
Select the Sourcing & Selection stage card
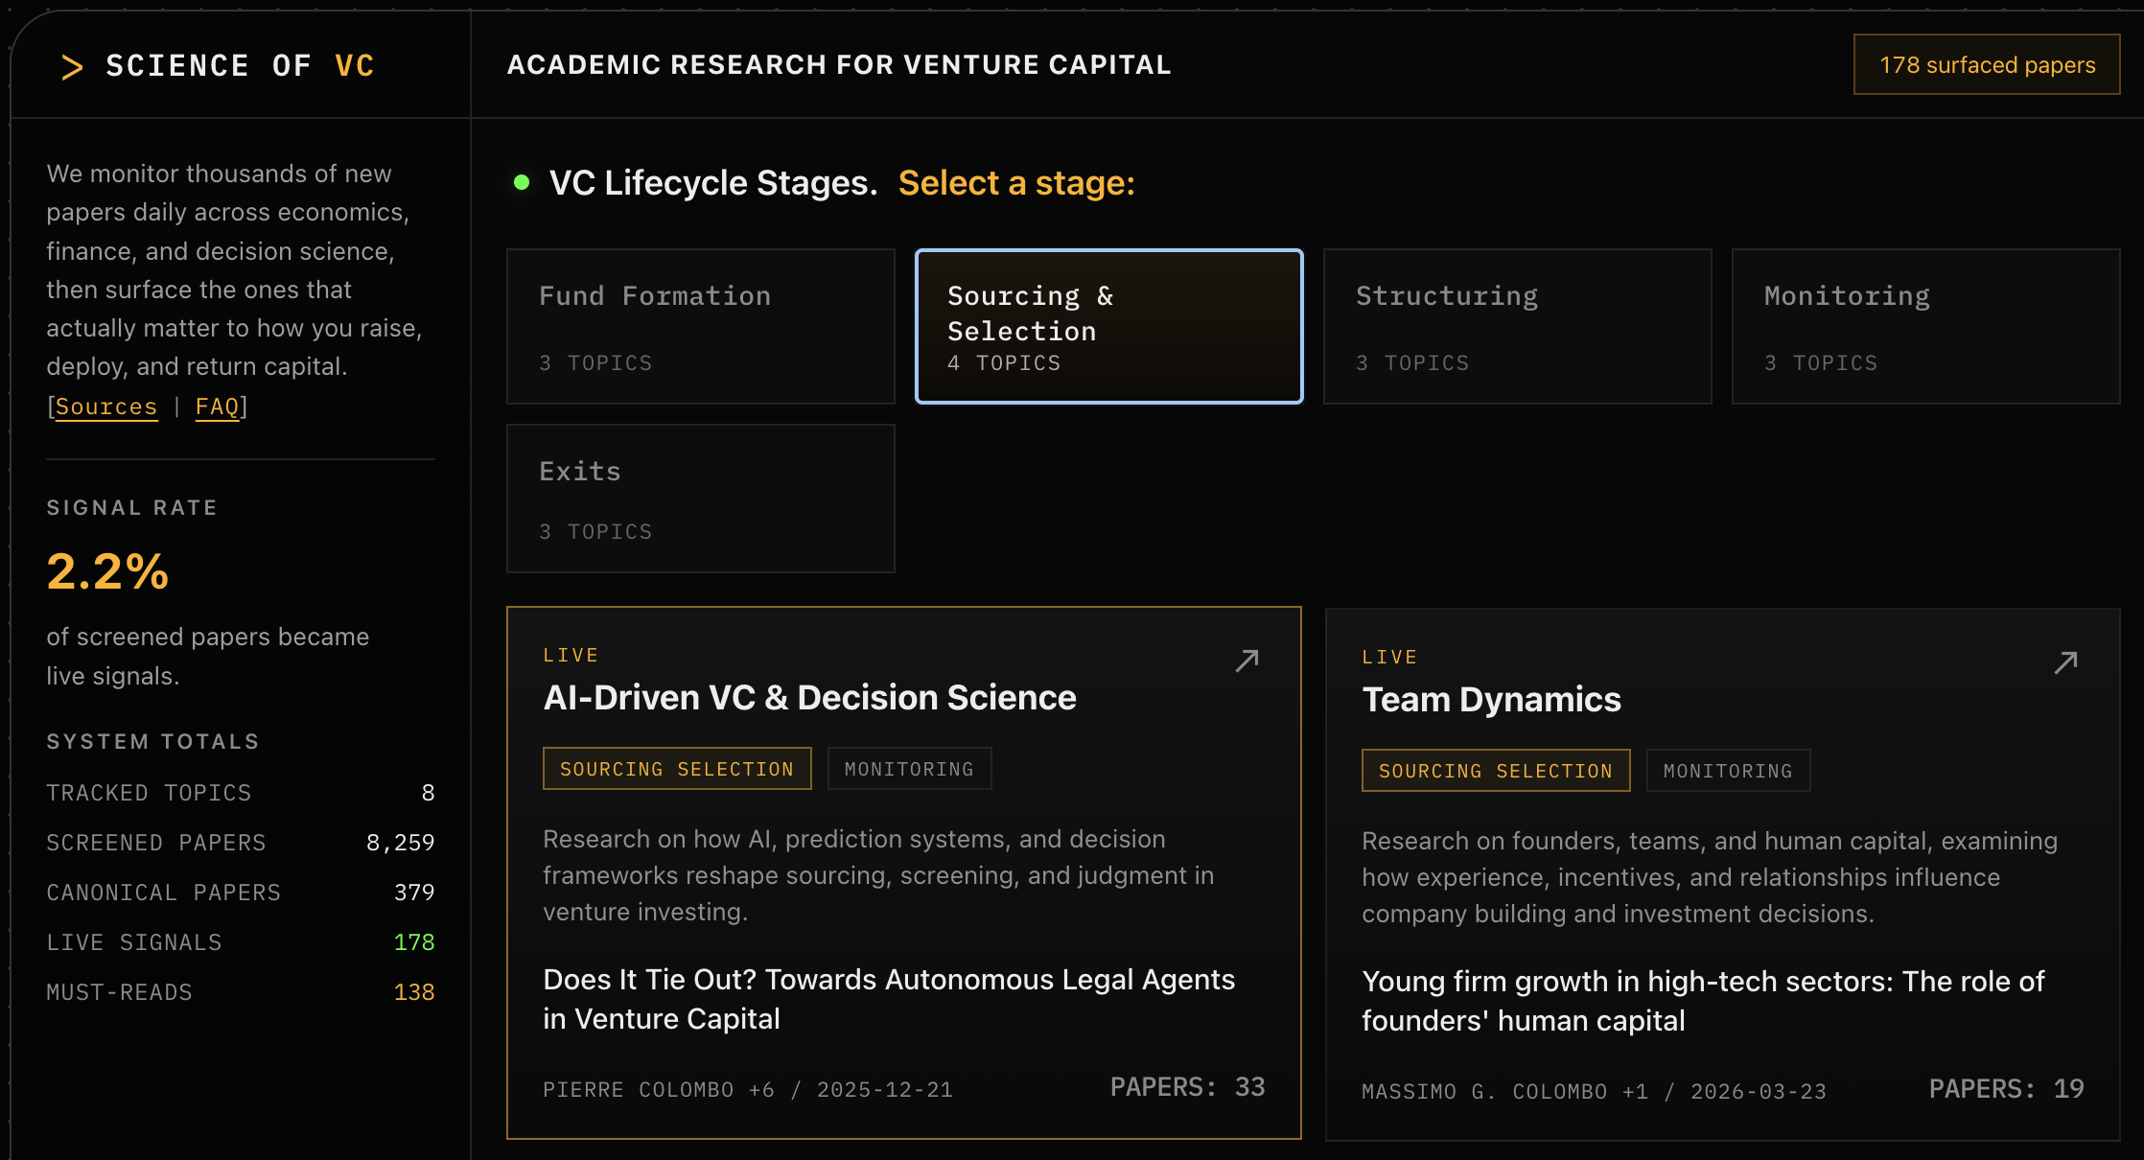pos(1108,326)
